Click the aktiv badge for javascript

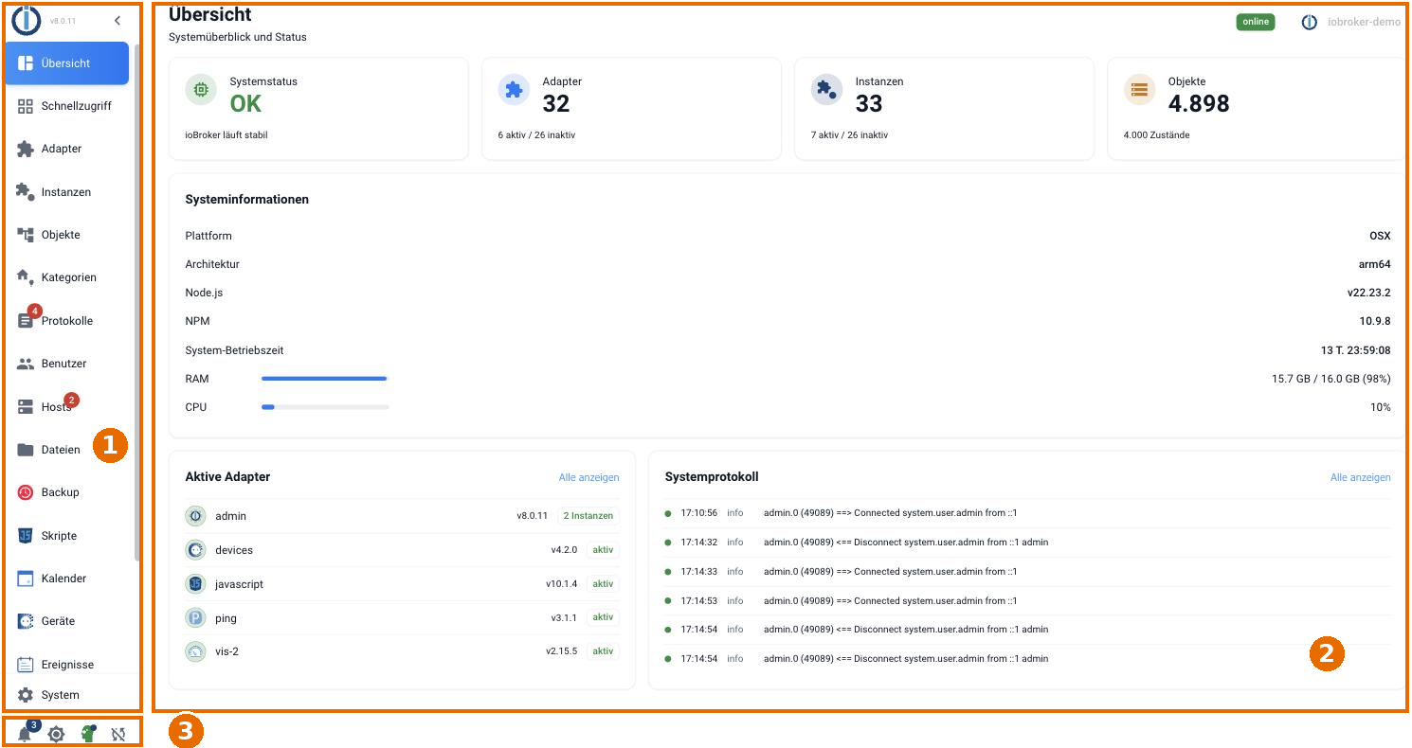(603, 584)
